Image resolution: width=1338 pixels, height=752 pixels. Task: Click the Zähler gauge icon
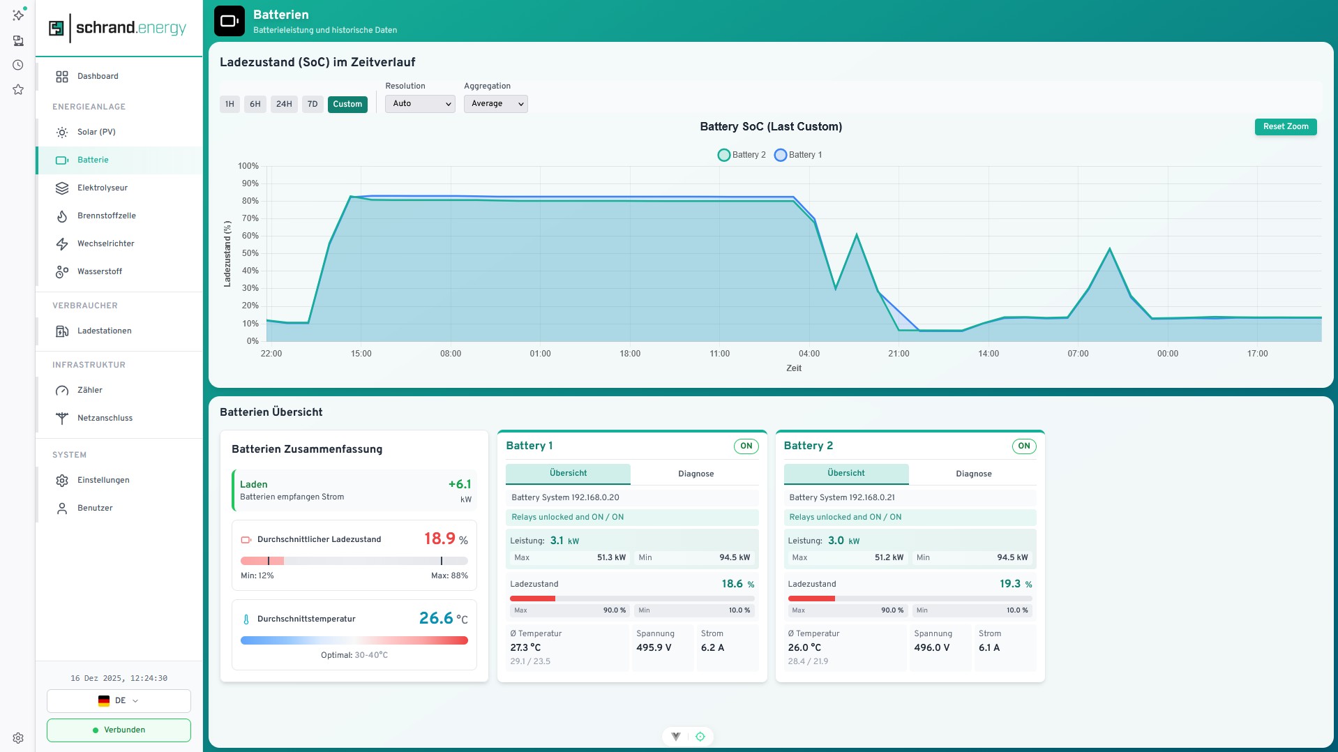(62, 390)
